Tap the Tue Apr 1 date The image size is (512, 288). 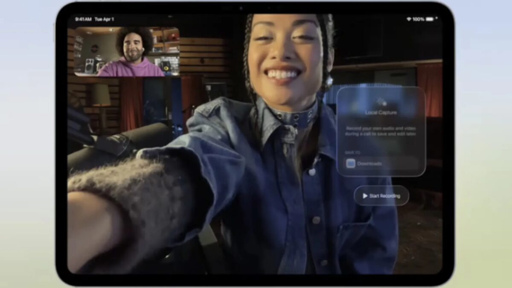(x=104, y=19)
